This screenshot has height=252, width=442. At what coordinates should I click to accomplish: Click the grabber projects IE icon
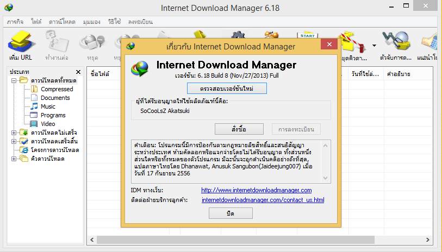click(24, 150)
